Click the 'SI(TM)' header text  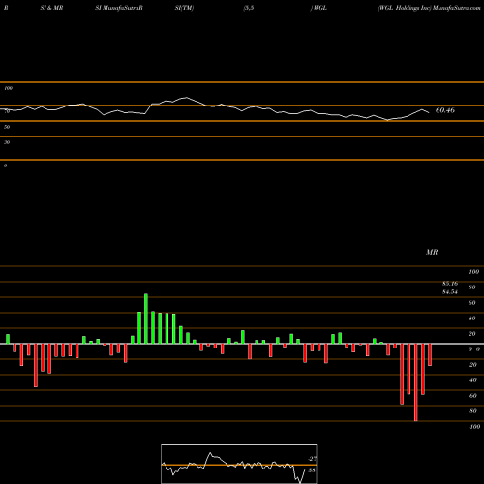point(184,8)
